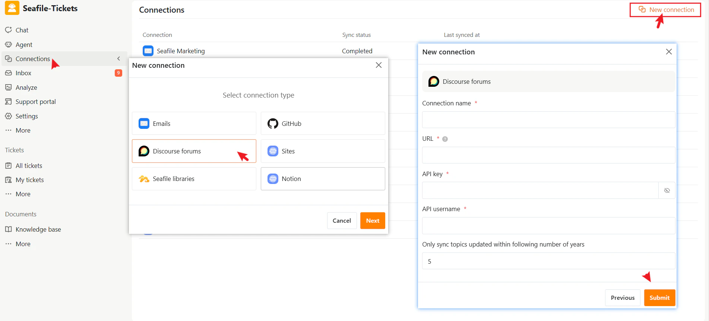The image size is (709, 321).
Task: Click the Last synced at column header
Action: [x=462, y=35]
